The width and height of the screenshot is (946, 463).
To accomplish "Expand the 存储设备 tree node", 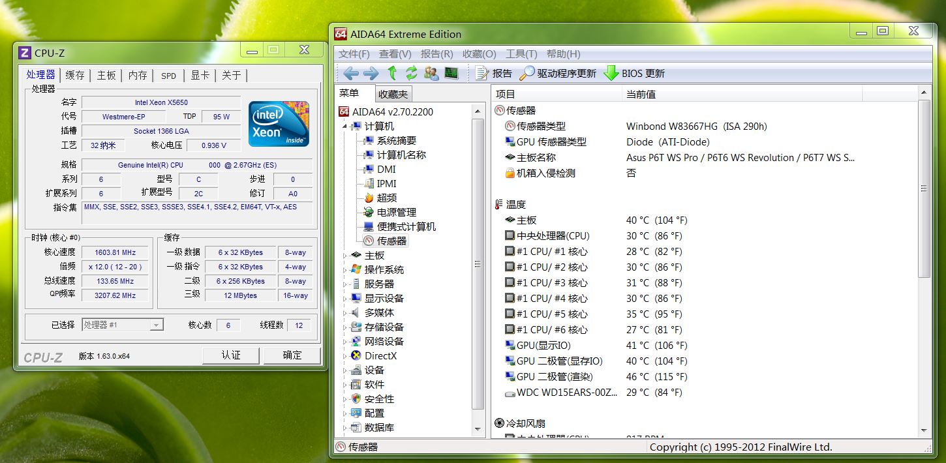I will pyautogui.click(x=345, y=327).
